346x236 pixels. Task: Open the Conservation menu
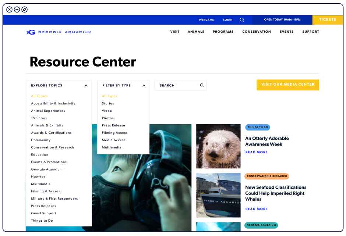click(257, 32)
